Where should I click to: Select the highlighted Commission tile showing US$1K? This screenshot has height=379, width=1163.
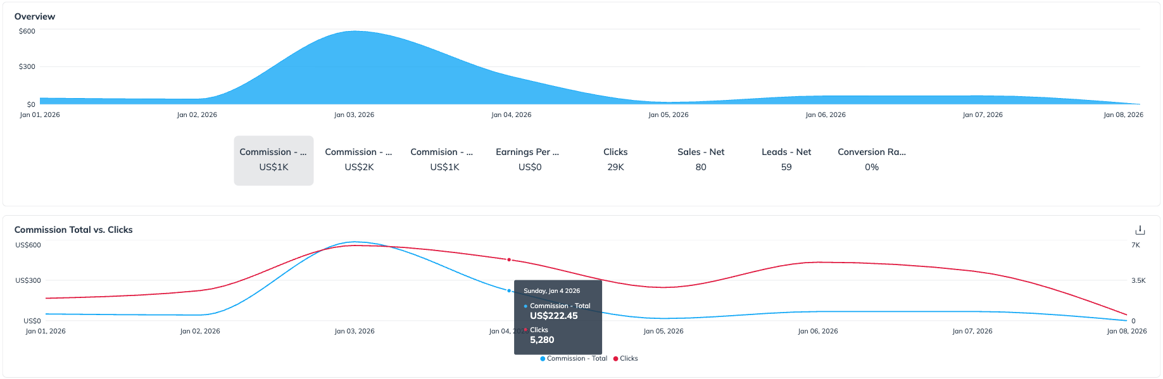tap(273, 160)
